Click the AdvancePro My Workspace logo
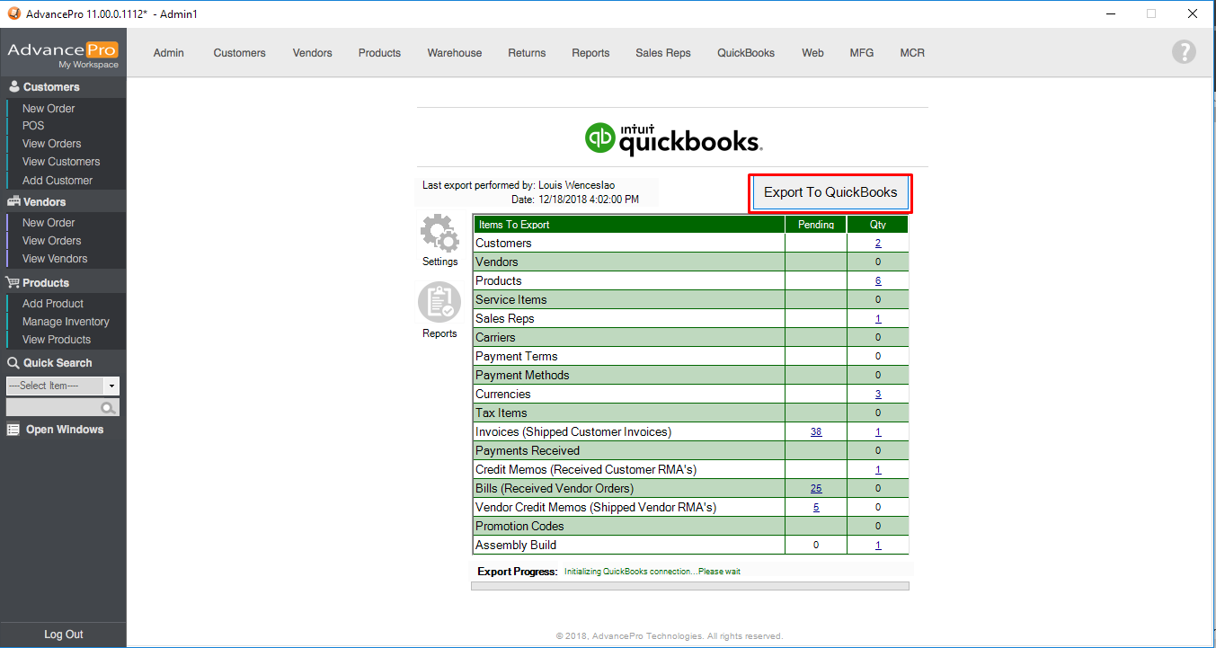The image size is (1216, 648). [x=63, y=54]
